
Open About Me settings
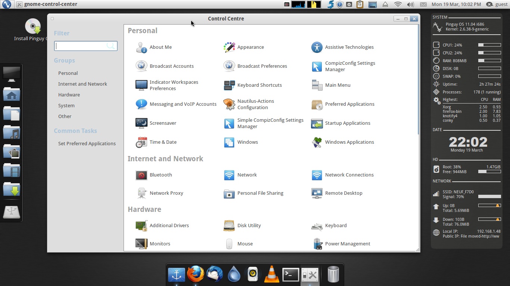pyautogui.click(x=154, y=47)
